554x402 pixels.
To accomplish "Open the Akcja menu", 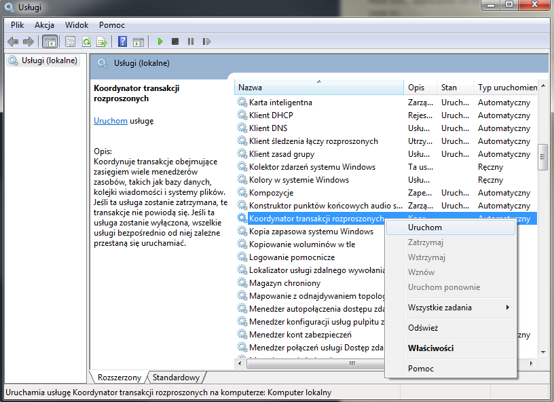I will tap(45, 25).
